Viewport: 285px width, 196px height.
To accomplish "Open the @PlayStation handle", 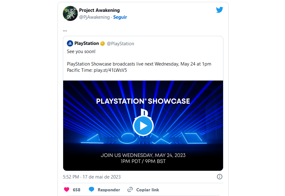I will [120, 44].
